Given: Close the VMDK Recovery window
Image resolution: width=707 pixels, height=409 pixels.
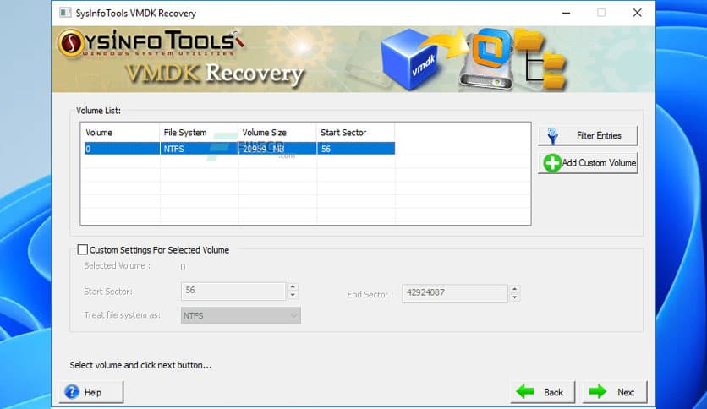Looking at the screenshot, I should pos(637,13).
